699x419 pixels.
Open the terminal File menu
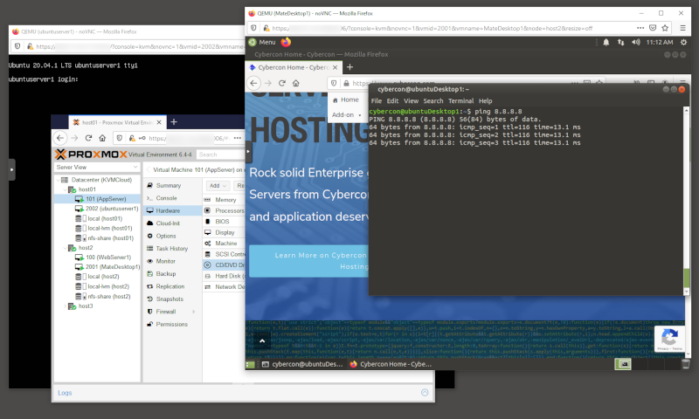[377, 101]
